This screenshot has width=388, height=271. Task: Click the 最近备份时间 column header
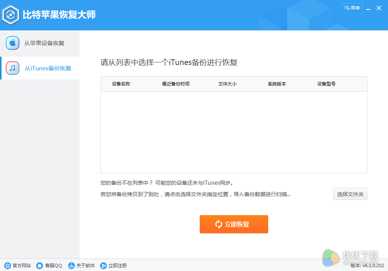pos(175,84)
